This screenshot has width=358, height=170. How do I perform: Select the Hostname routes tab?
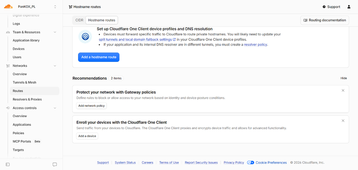pyautogui.click(x=102, y=20)
